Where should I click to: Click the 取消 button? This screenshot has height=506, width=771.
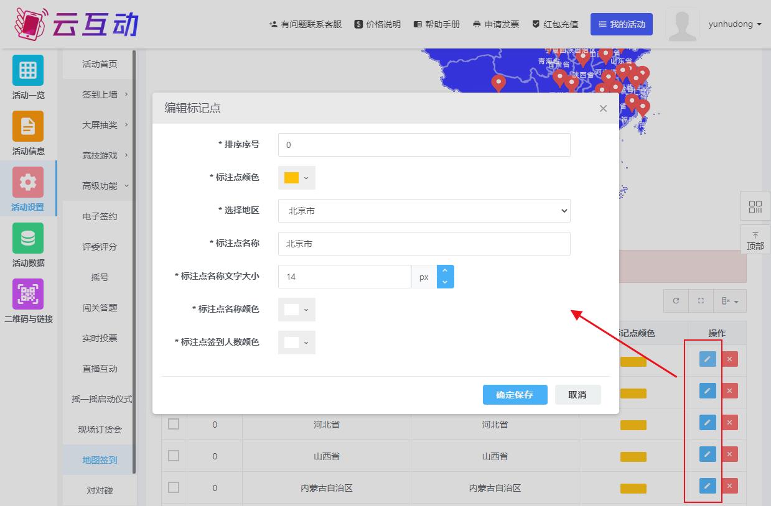577,395
